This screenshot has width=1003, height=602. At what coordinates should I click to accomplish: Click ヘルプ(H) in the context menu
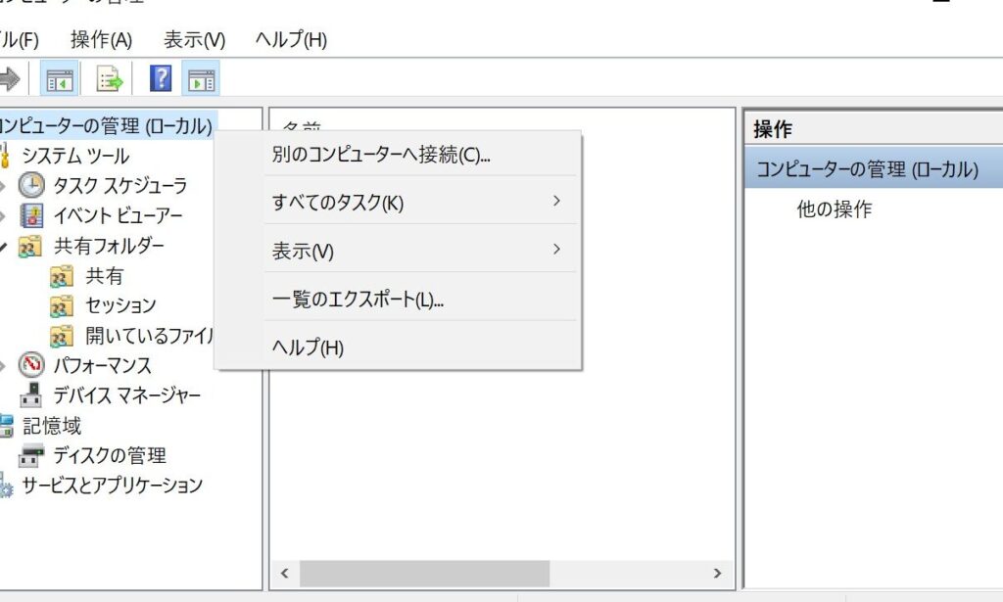pyautogui.click(x=308, y=347)
